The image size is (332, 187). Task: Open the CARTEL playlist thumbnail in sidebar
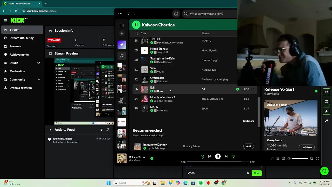coord(122,122)
